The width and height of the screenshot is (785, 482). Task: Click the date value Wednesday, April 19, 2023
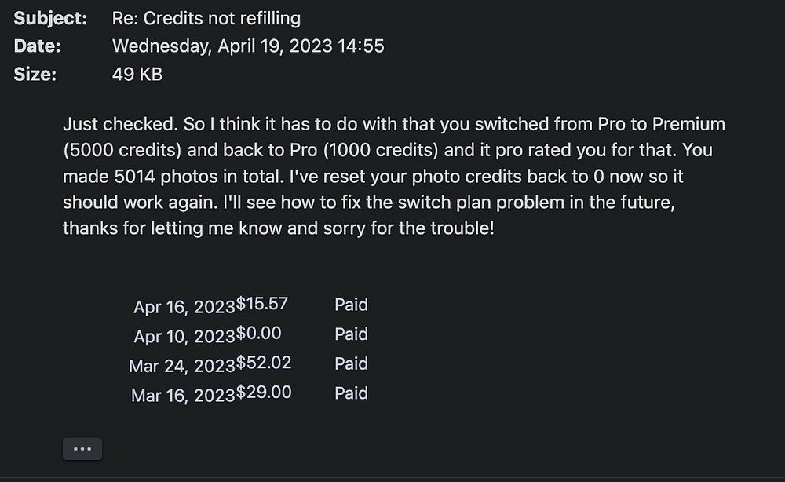pos(248,46)
